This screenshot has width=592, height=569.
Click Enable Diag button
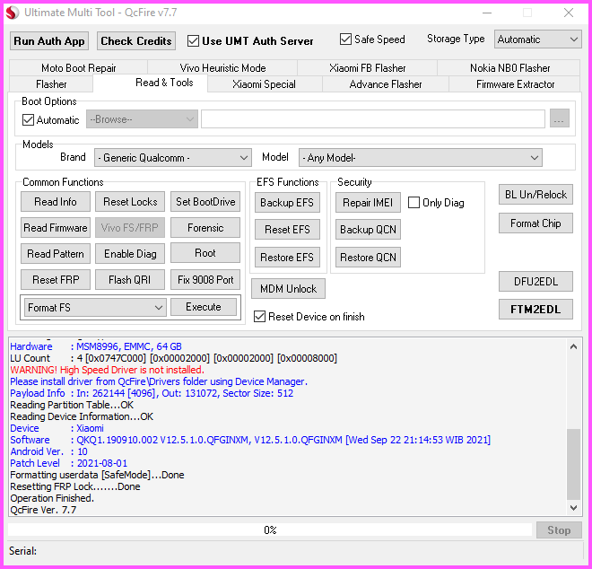130,253
